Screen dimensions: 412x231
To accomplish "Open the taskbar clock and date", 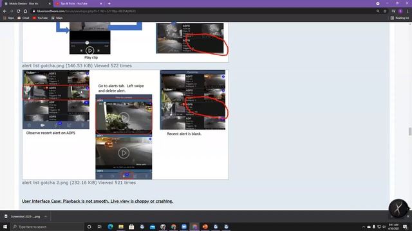I will point(393,227).
